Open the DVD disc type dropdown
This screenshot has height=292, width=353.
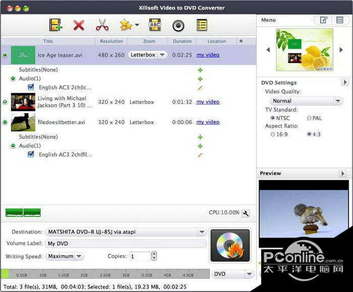click(232, 274)
